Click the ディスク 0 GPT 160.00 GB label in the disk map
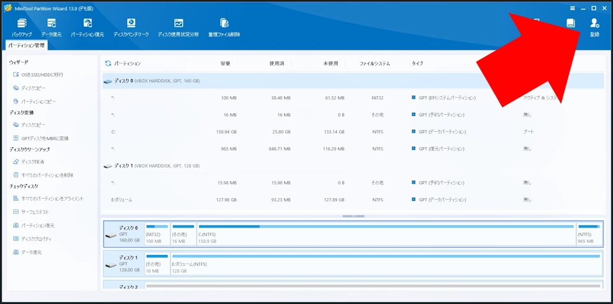613x304 pixels. (x=123, y=234)
